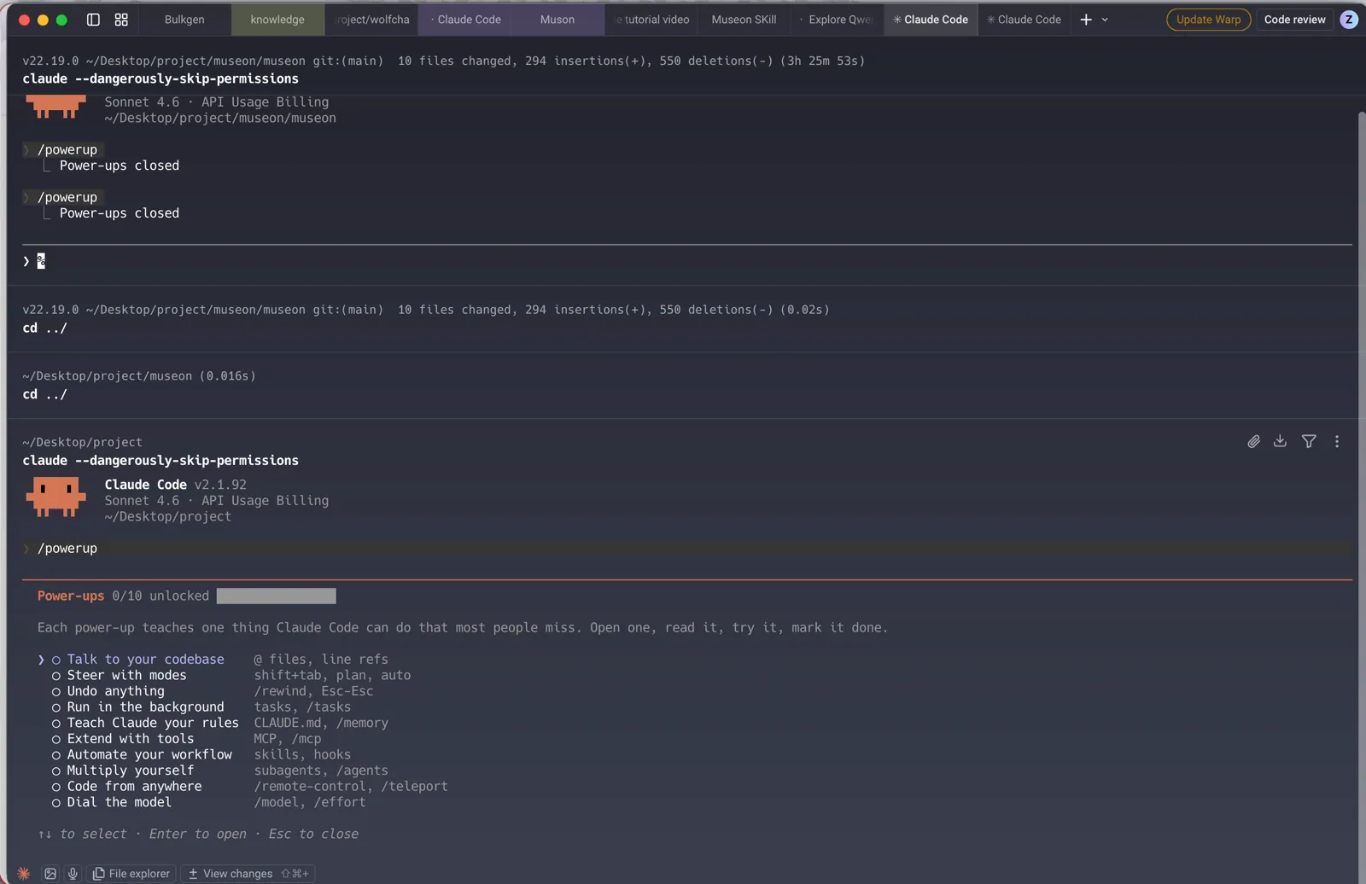
Task: Click the Update Warp button
Action: 1209,20
